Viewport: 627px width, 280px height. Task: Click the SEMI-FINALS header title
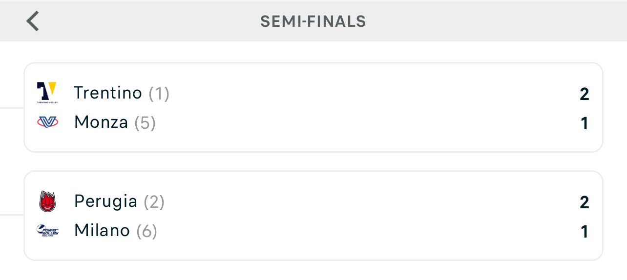(x=313, y=21)
